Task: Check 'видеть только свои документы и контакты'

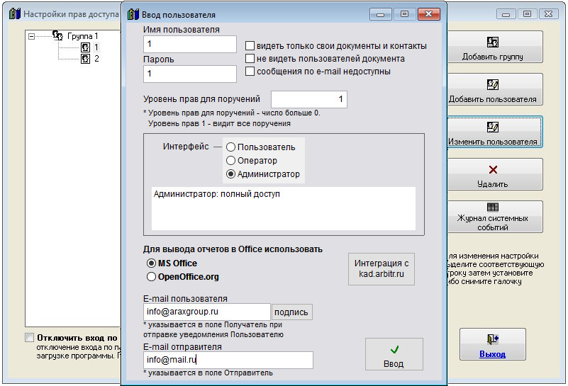Action: pyautogui.click(x=250, y=46)
